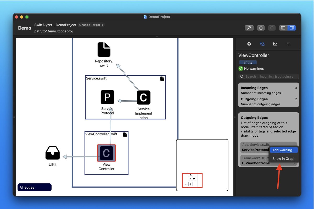Click the ViewController.swift file corner icon
This screenshot has height=209, width=314.
click(125, 134)
